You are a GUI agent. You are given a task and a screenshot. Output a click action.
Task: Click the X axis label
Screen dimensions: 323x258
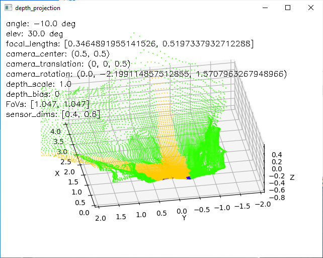tap(57, 173)
